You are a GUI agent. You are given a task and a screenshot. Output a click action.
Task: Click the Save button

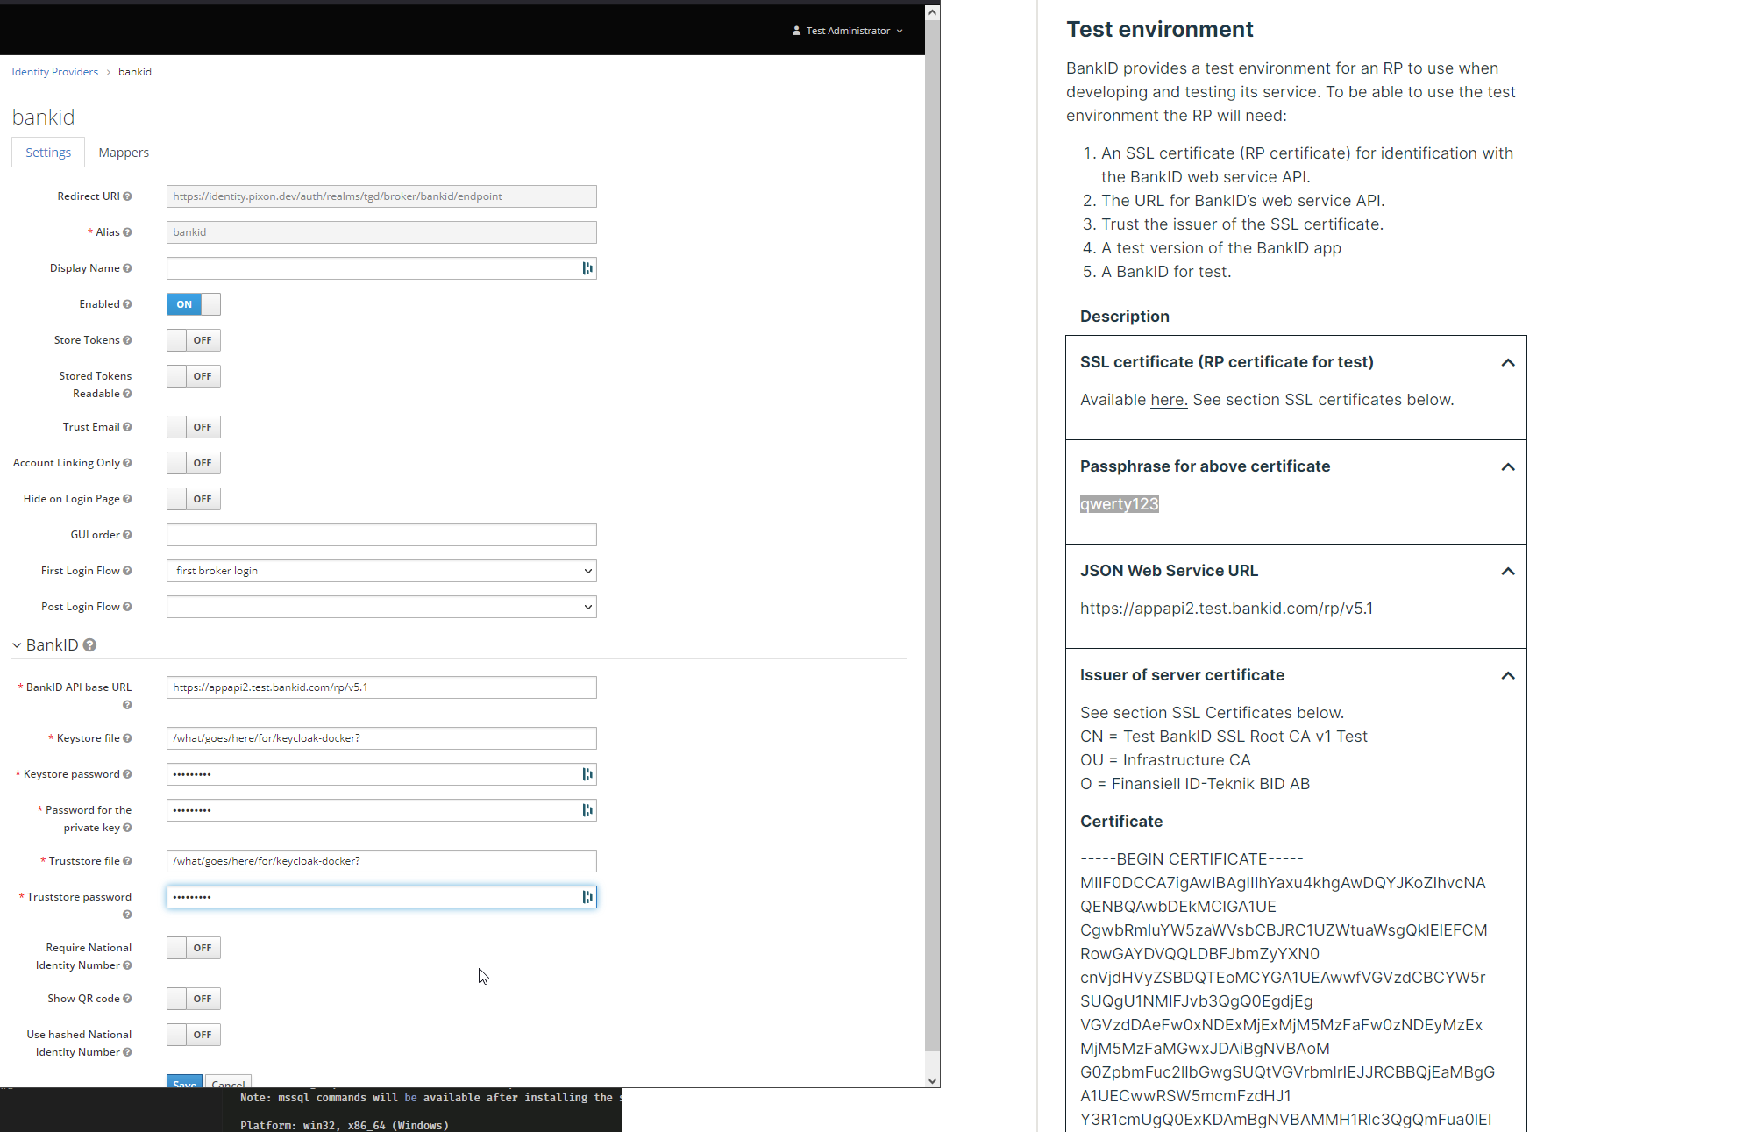click(183, 1084)
